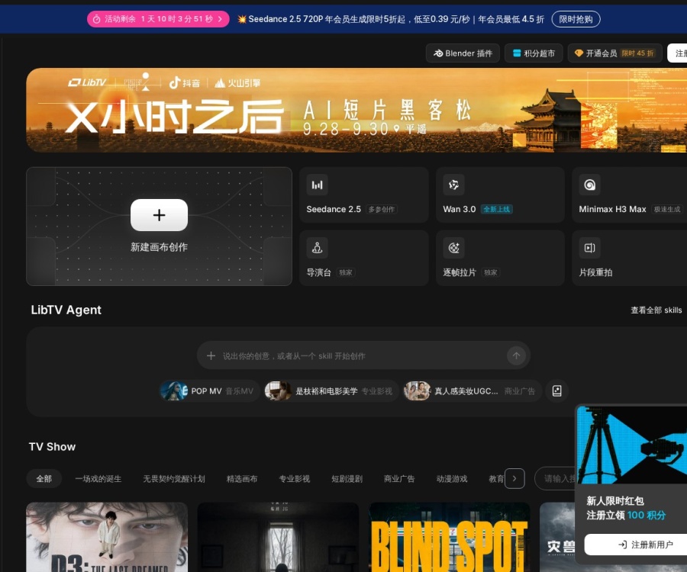Click the Seedance 2.5 promo announcement text

tap(391, 19)
